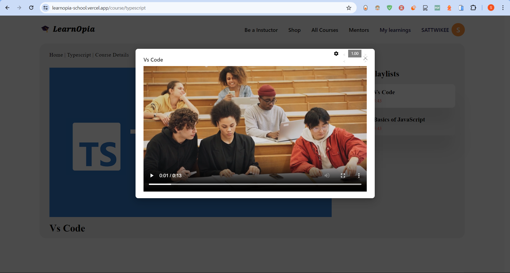Viewport: 510px width, 273px height.
Task: Open the Chrome profile avatar S
Action: coord(491,8)
